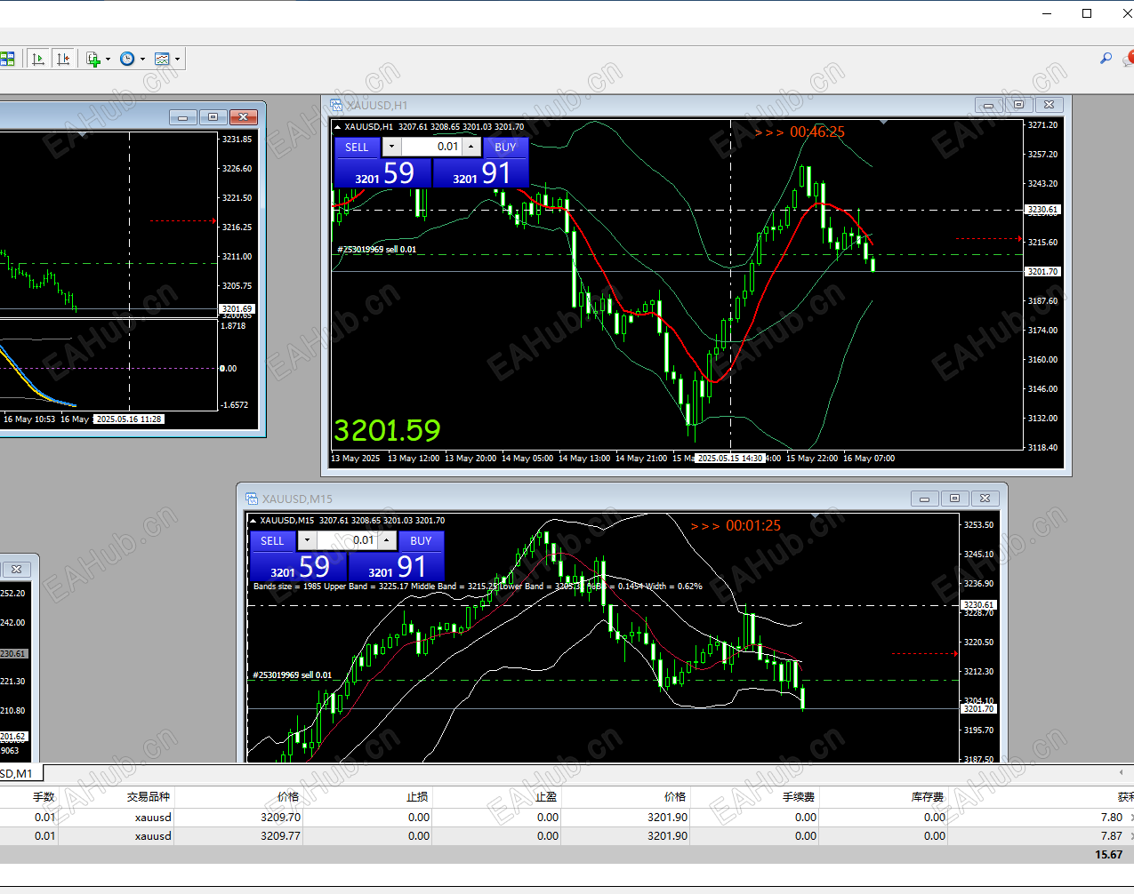Toggle one-click trading triangle in XAUUSD,H1
The width and height of the screenshot is (1134, 894).
[338, 127]
